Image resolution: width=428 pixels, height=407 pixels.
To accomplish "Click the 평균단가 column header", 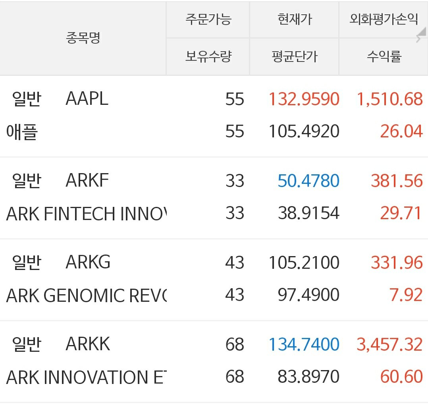I will (x=295, y=57).
